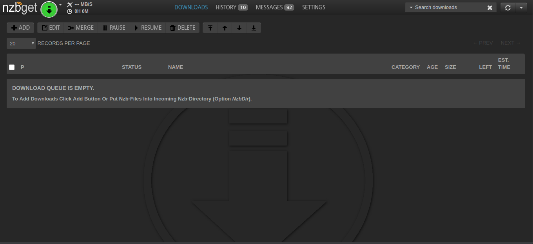Click the move up arrow icon
The height and width of the screenshot is (244, 533).
pos(225,28)
